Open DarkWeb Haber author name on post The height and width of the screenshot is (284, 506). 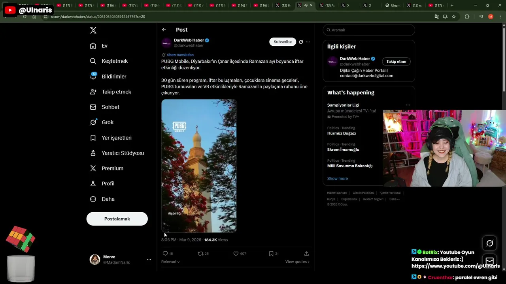[189, 40]
